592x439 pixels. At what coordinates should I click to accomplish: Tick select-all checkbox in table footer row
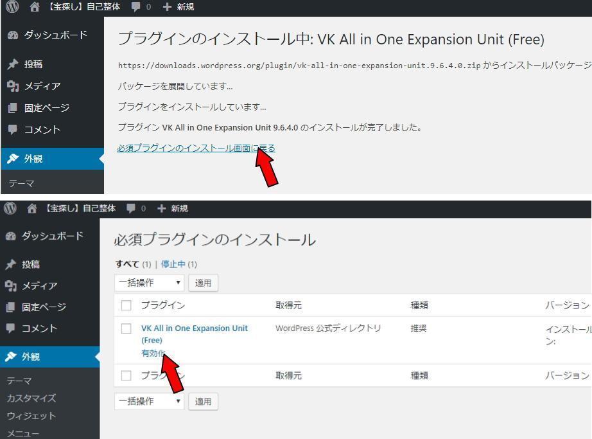(x=126, y=375)
